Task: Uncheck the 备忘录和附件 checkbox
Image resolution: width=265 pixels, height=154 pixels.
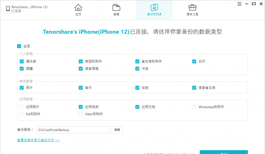Action: pyautogui.click(x=137, y=62)
